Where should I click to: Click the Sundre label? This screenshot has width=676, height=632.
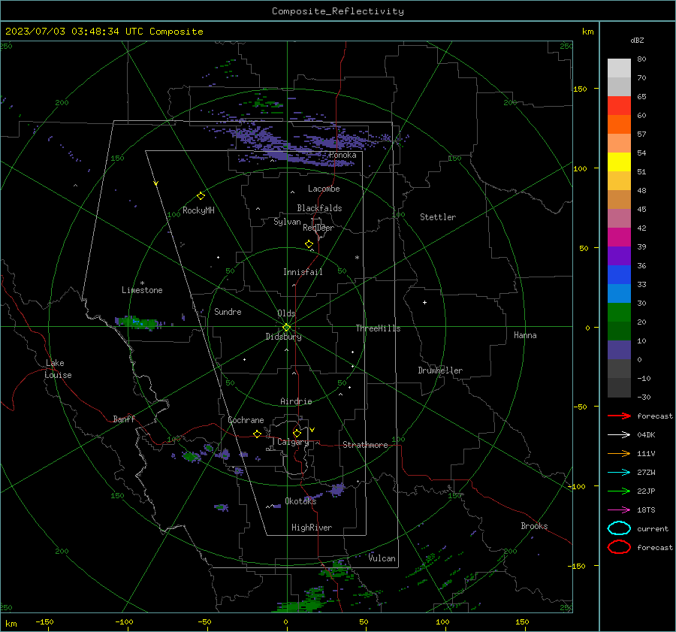pyautogui.click(x=228, y=311)
